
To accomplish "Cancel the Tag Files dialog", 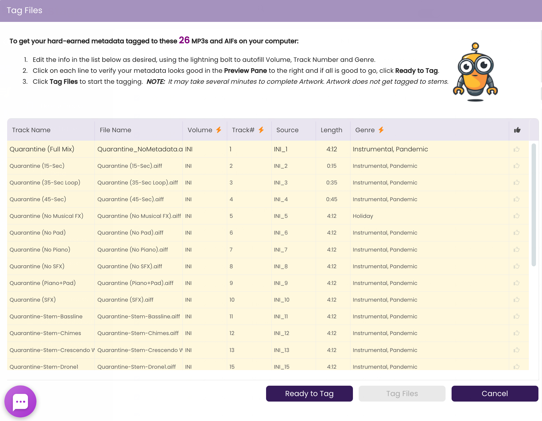I will point(495,394).
